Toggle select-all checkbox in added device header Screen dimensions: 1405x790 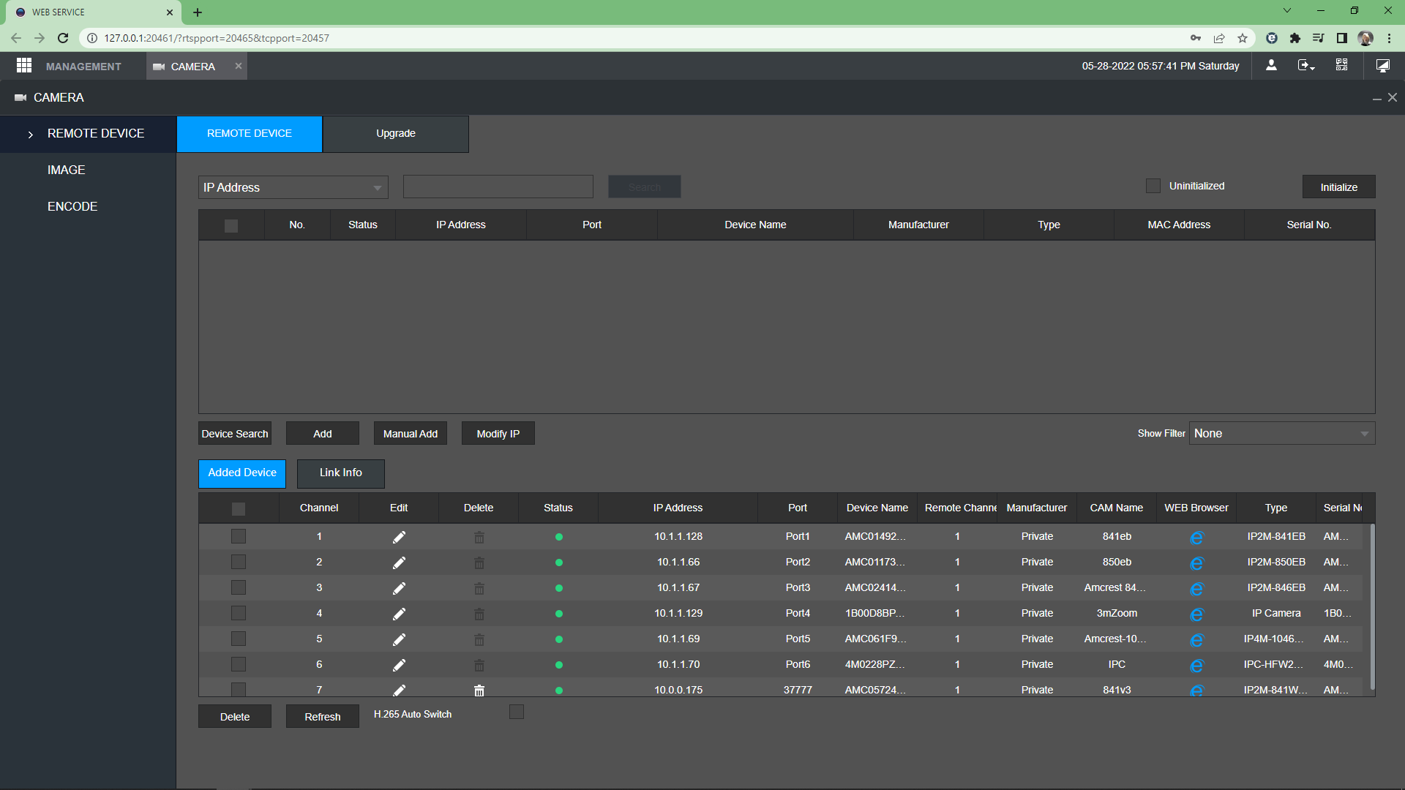click(x=239, y=508)
